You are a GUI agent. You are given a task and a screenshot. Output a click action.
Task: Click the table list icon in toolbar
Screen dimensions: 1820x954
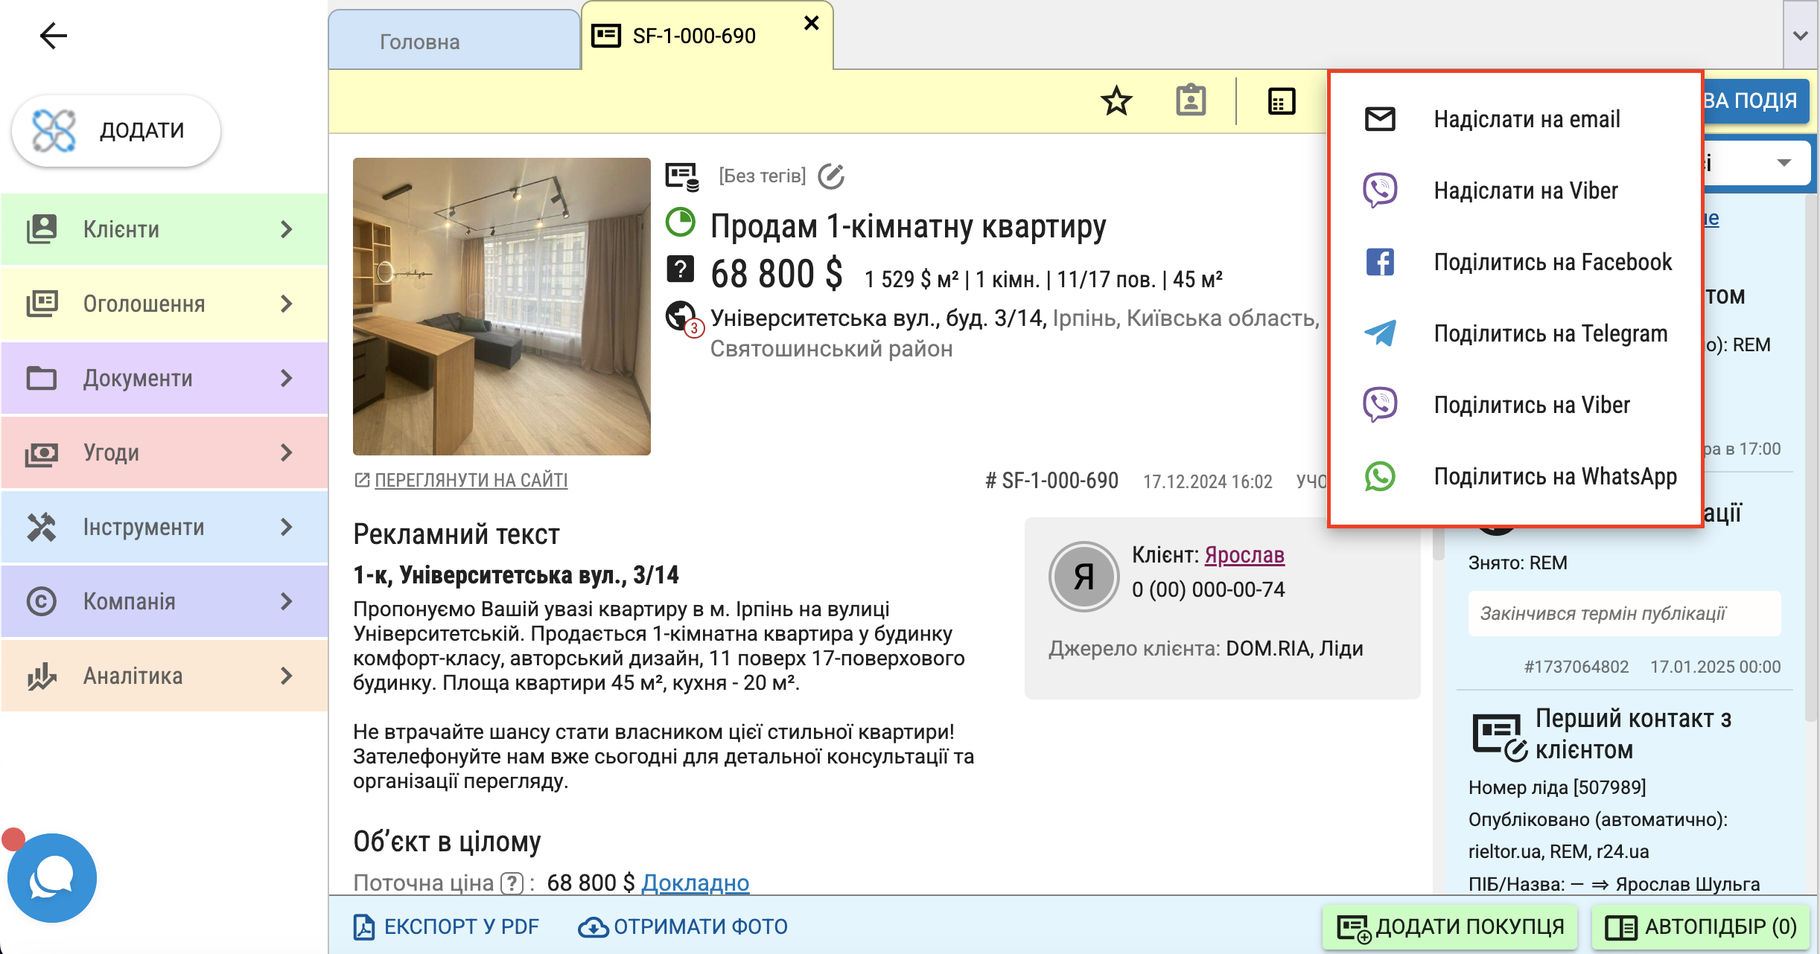pos(1282,101)
